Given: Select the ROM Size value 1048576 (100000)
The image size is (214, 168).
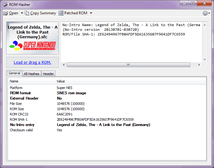Looking at the screenshot, I should point(71,109).
